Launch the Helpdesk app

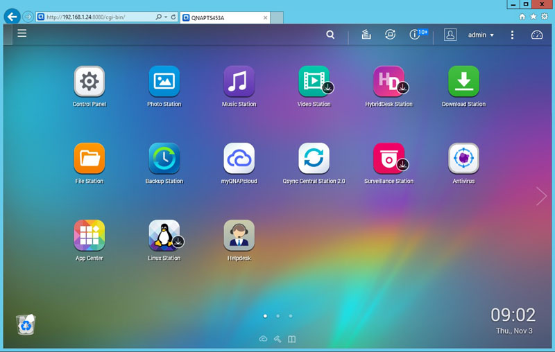click(x=239, y=236)
